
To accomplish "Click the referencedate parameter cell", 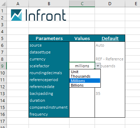I will [x=49, y=87].
